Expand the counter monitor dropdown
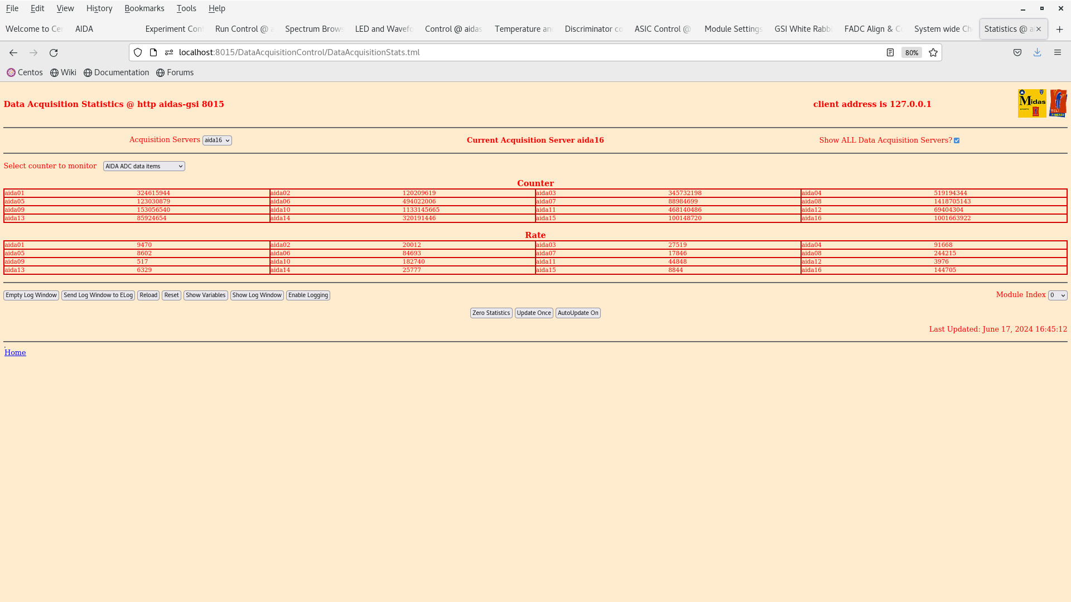The image size is (1071, 602). [x=143, y=166]
